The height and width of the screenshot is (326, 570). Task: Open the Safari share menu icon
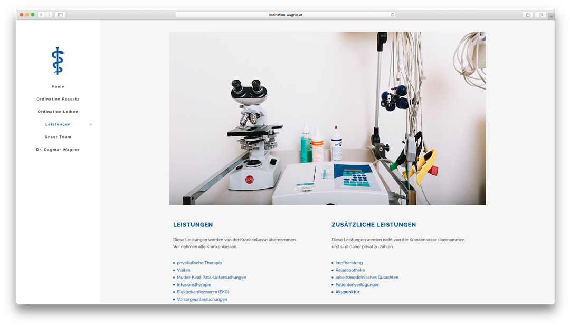527,15
